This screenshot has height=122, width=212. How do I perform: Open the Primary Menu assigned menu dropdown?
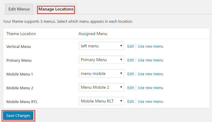tap(101, 60)
